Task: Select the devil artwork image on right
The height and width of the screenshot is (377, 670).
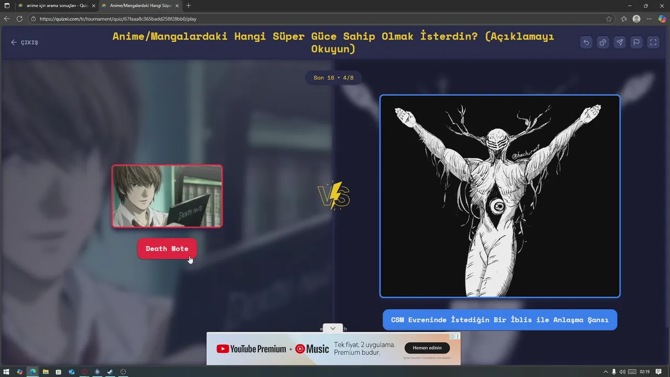Action: point(500,196)
